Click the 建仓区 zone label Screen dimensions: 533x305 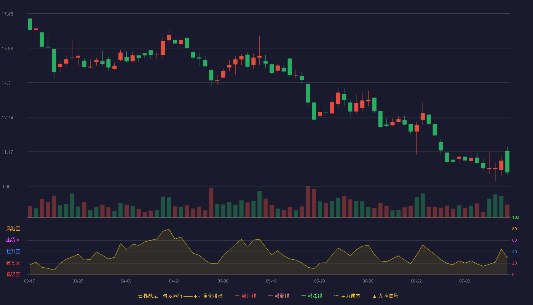pyautogui.click(x=13, y=263)
